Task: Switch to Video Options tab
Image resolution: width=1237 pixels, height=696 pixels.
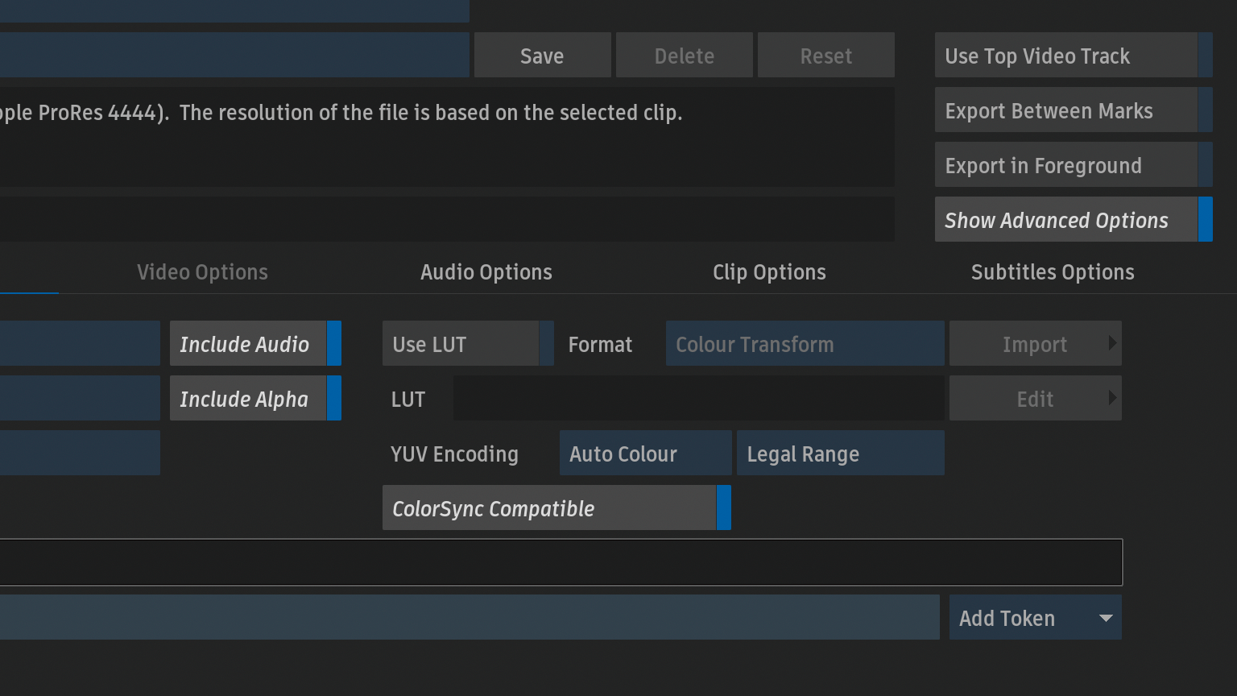Action: [x=202, y=272]
